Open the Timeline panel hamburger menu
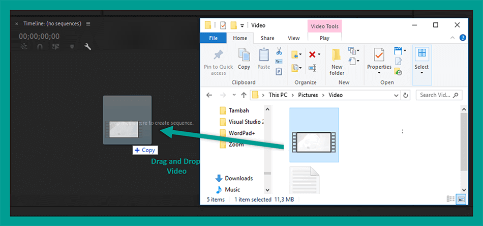This screenshot has width=483, height=226. pos(88,24)
